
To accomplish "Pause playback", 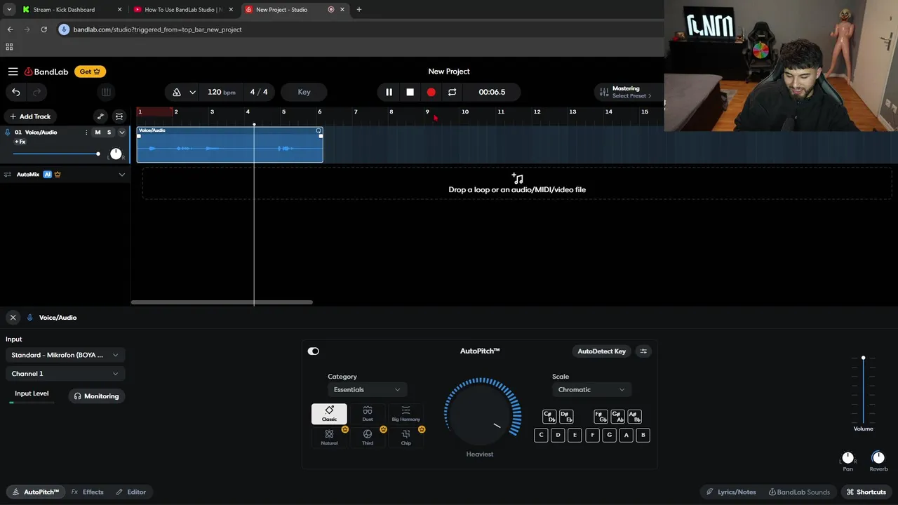I will 389,92.
